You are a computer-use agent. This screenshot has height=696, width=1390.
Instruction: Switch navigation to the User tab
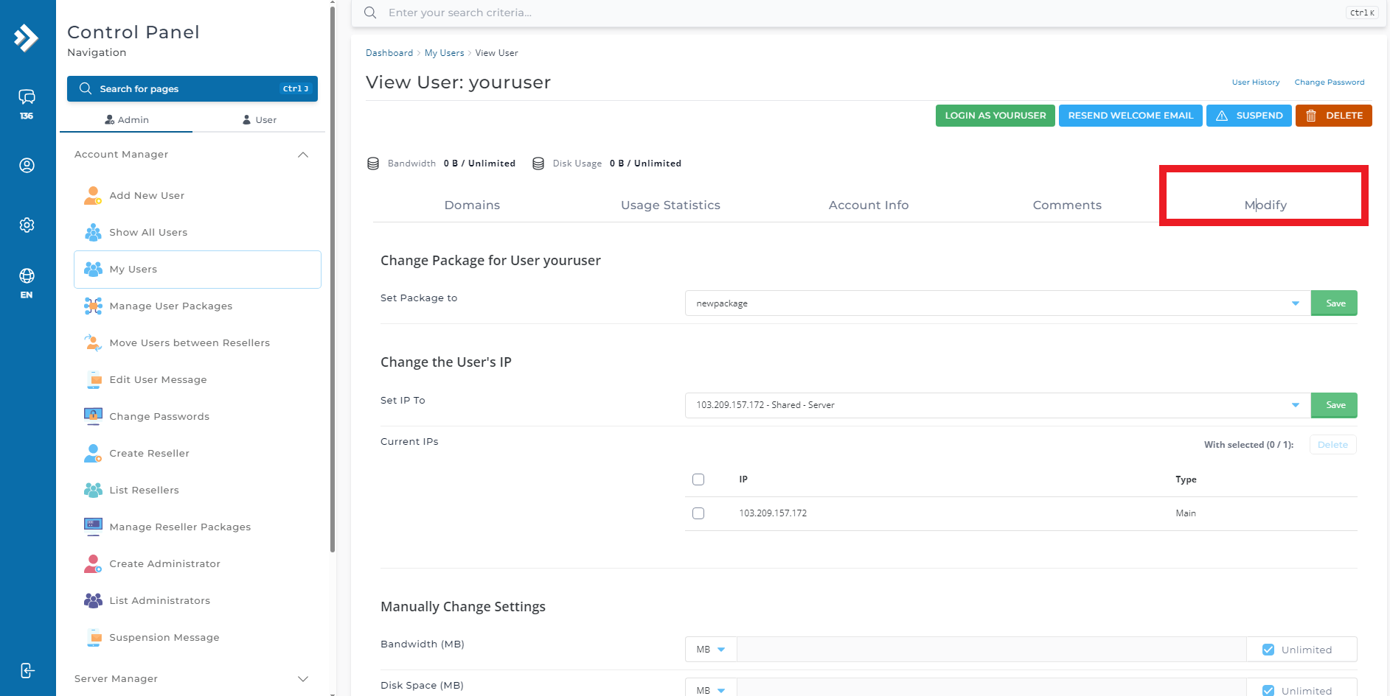pos(260,120)
